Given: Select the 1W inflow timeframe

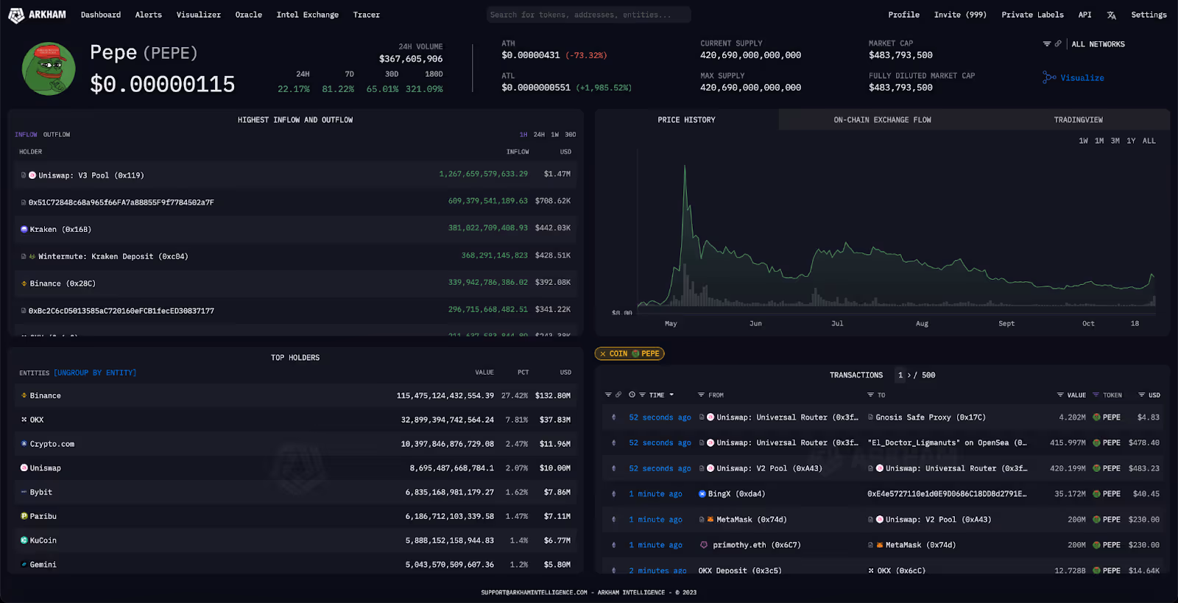Looking at the screenshot, I should point(555,135).
